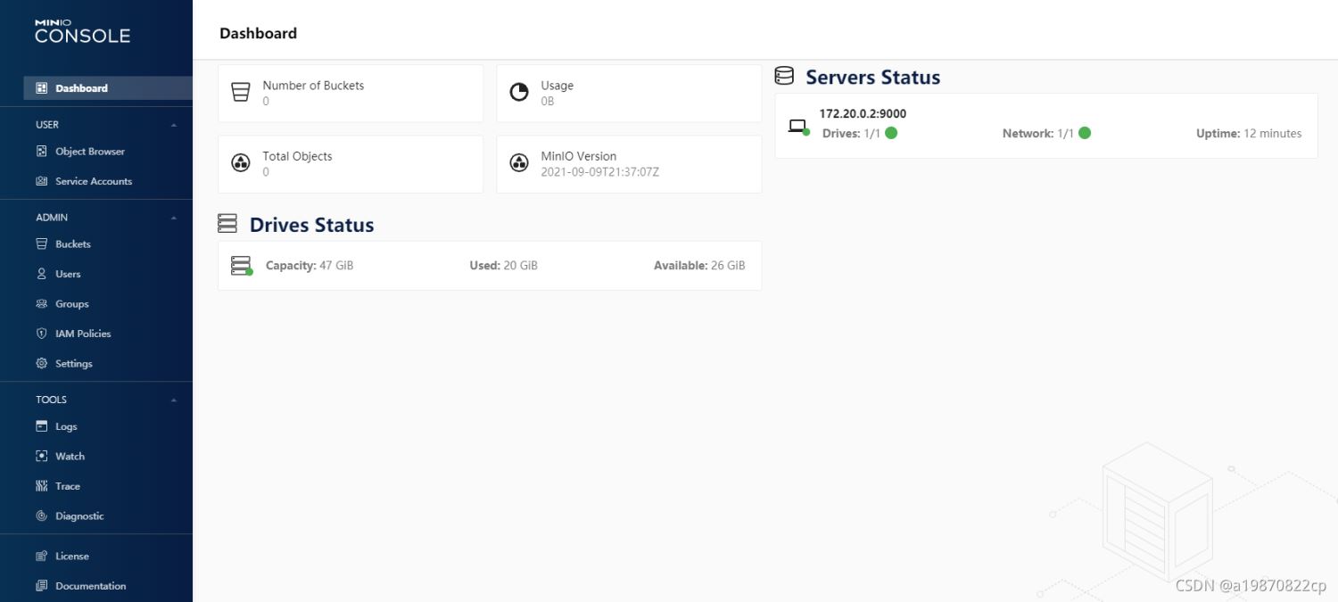Collapse the ADMIN section arrow
The width and height of the screenshot is (1338, 602).
coord(174,218)
